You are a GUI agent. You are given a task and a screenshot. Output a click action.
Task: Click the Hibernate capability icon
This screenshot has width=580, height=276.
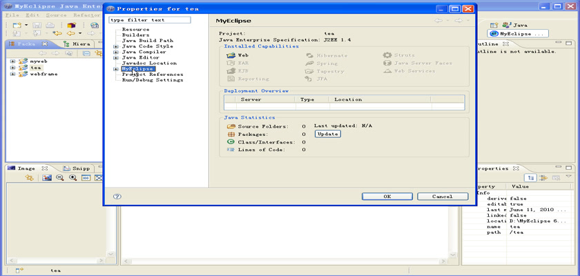(309, 55)
